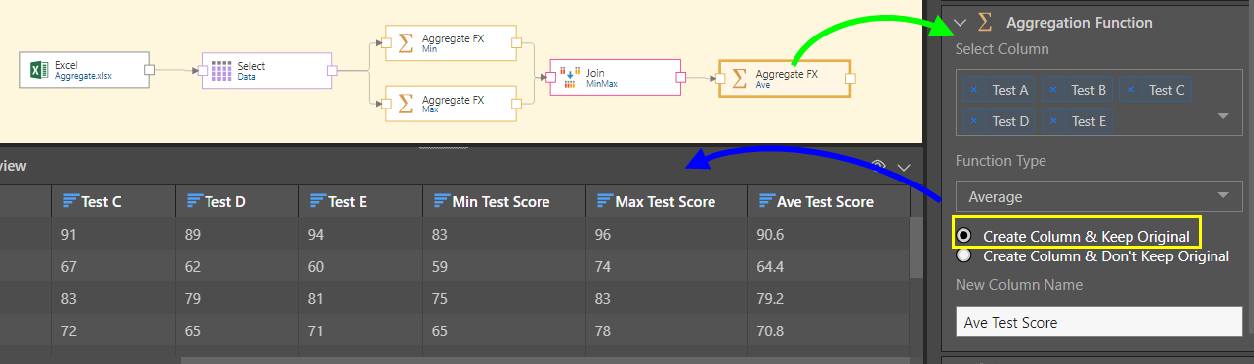Click the Select Data node grid icon

pos(220,71)
